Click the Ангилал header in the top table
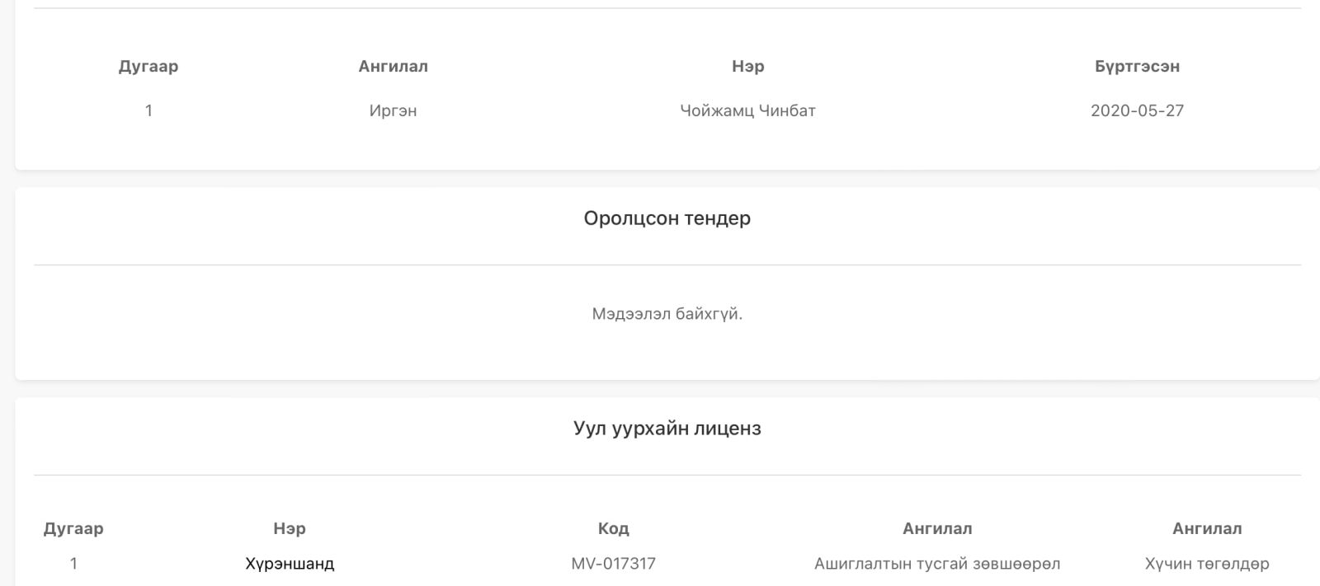This screenshot has height=586, width=1320. click(x=393, y=67)
